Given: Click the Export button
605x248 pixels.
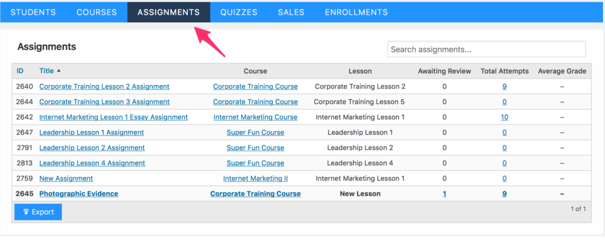Looking at the screenshot, I should click(38, 212).
